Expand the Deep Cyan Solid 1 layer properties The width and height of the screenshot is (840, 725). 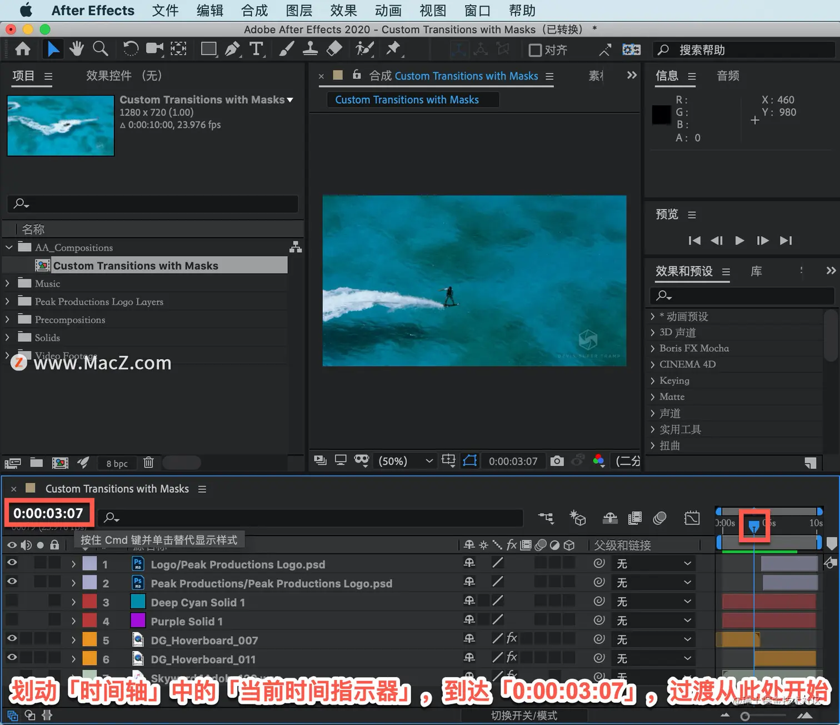pyautogui.click(x=73, y=602)
